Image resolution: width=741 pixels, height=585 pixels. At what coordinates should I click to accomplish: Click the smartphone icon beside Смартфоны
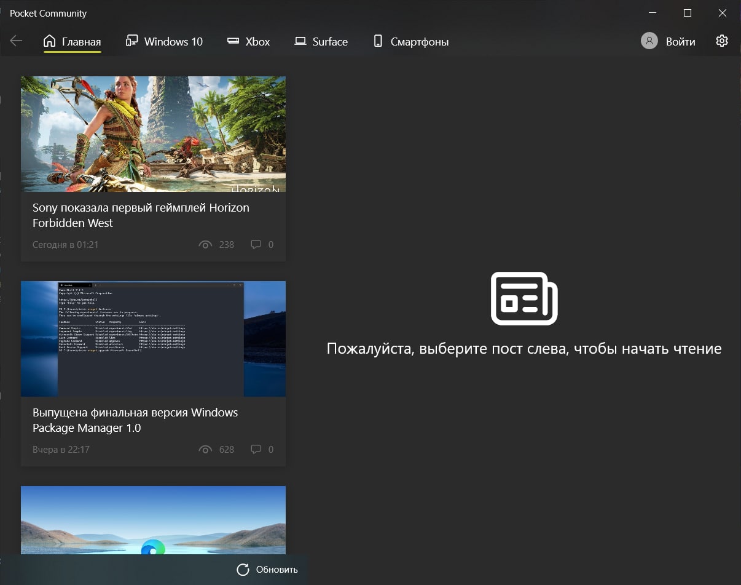pos(378,41)
